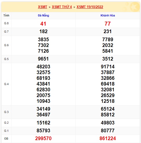Select the G.5 row label
Viewport: 141px width, 143px height.
point(6,59)
